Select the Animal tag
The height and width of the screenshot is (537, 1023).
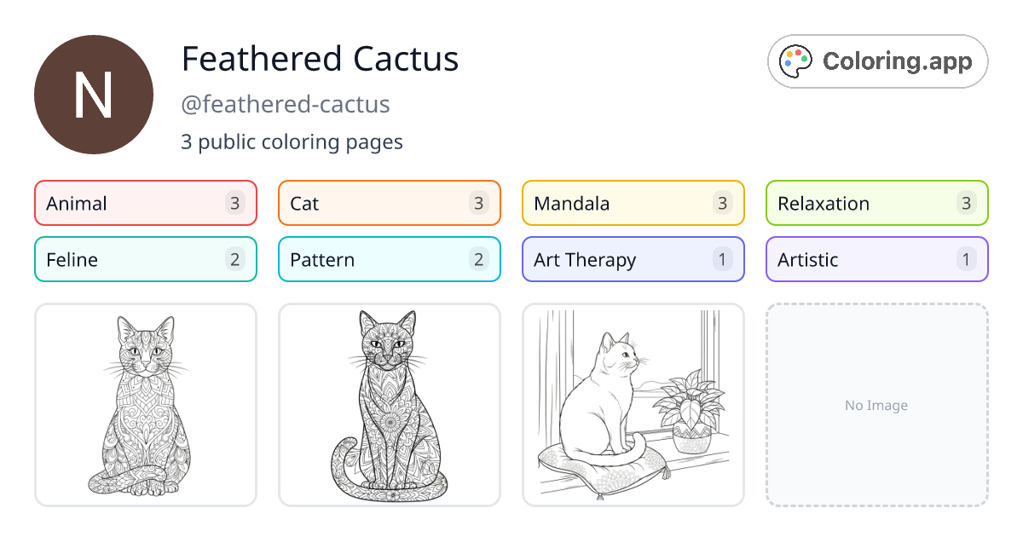[x=146, y=203]
